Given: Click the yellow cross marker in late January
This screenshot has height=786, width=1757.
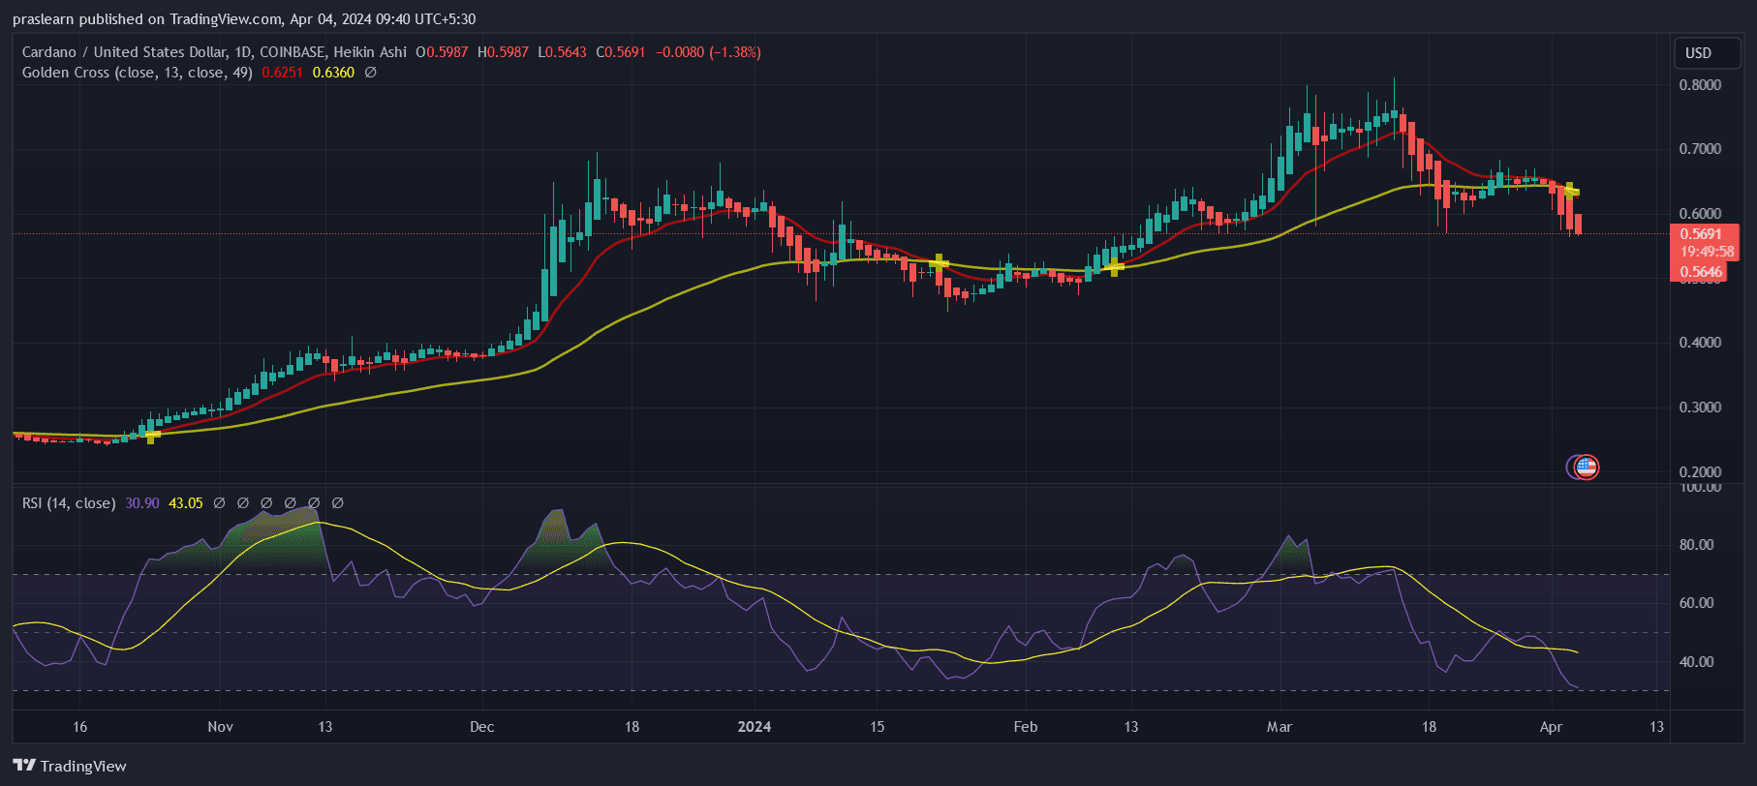Looking at the screenshot, I should click(x=939, y=262).
